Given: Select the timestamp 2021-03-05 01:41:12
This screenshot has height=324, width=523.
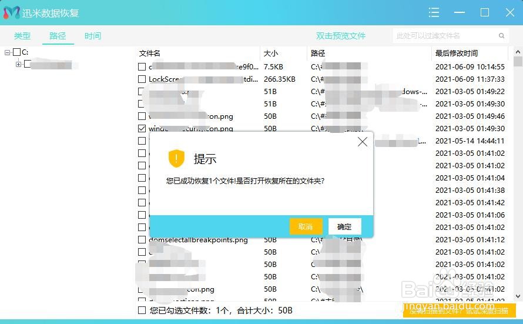Looking at the screenshot, I should click(470, 239).
